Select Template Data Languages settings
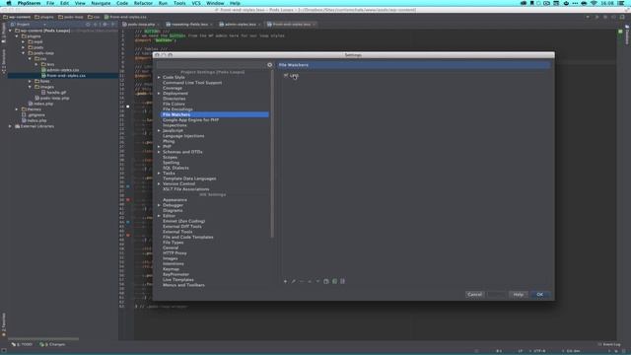 189,178
